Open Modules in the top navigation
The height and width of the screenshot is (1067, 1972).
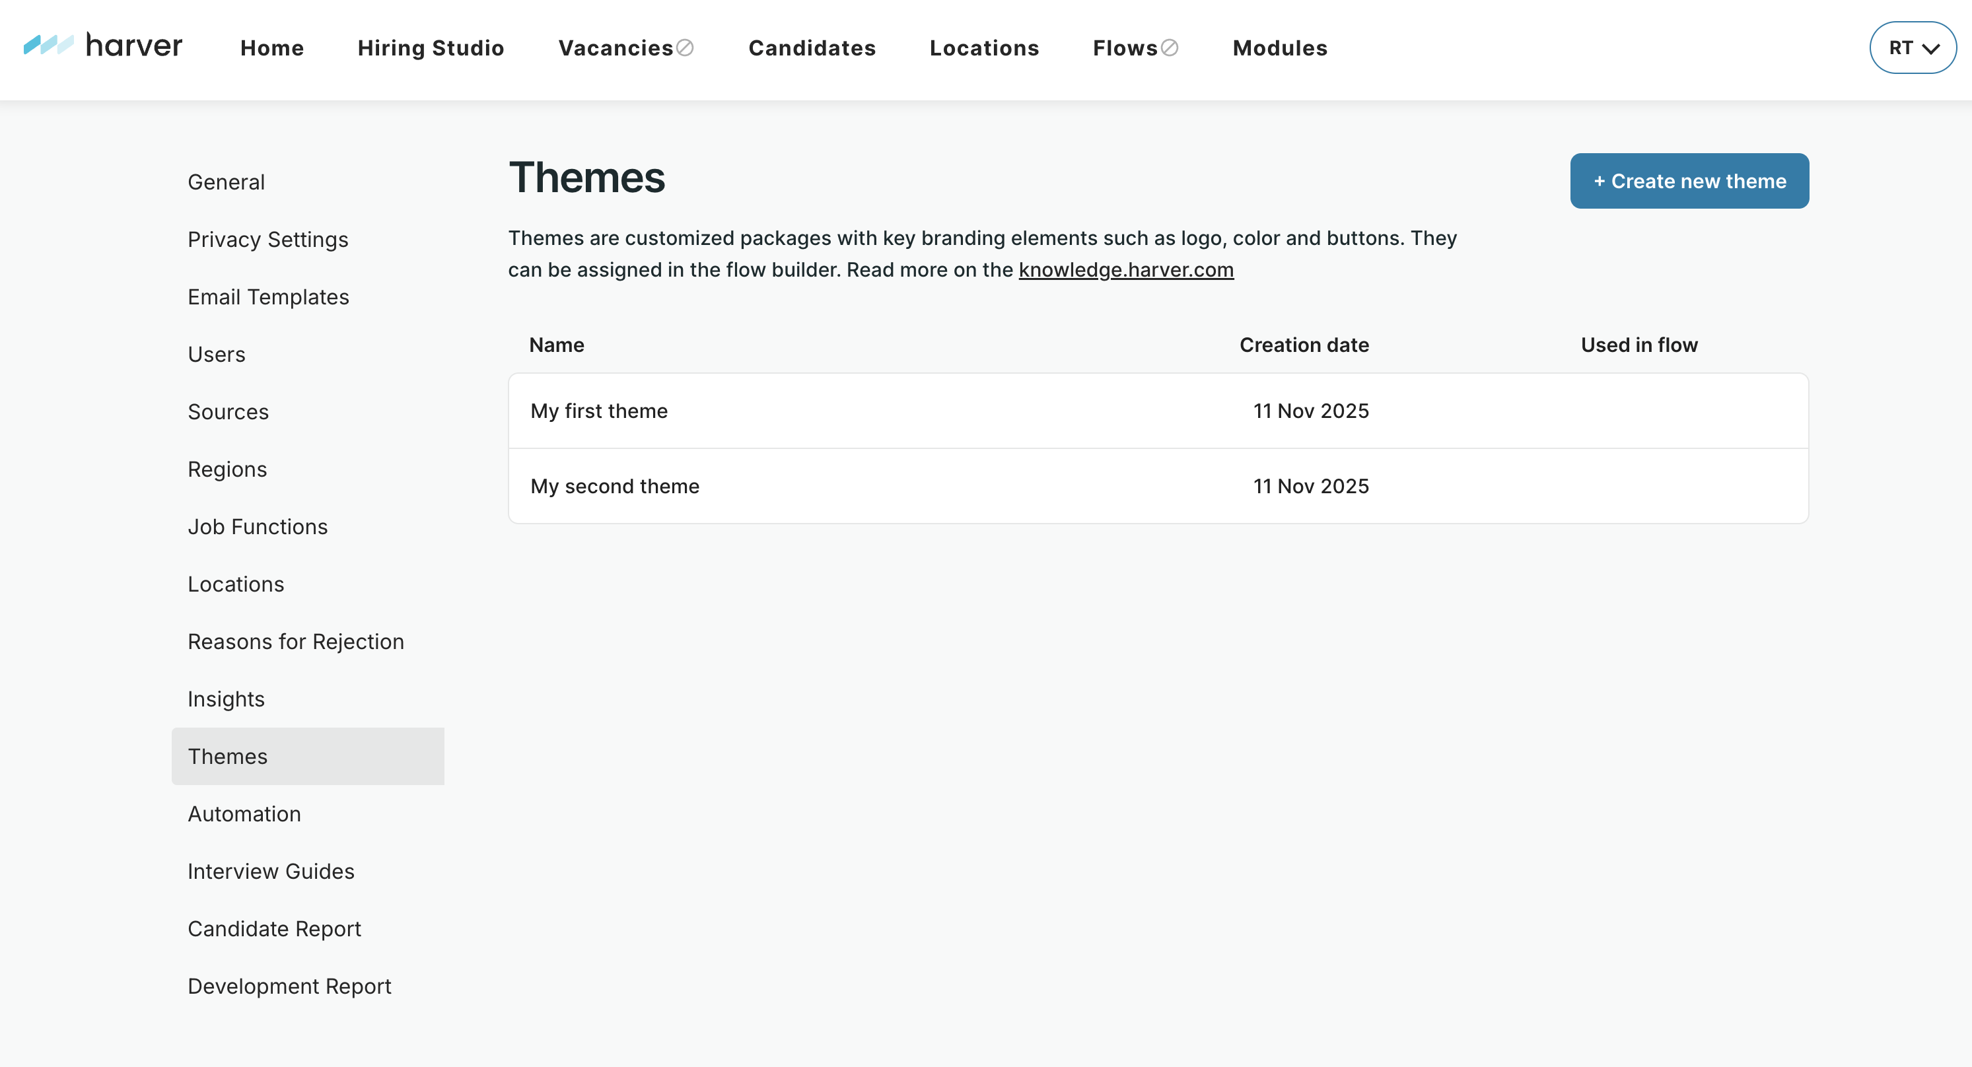pyautogui.click(x=1279, y=48)
